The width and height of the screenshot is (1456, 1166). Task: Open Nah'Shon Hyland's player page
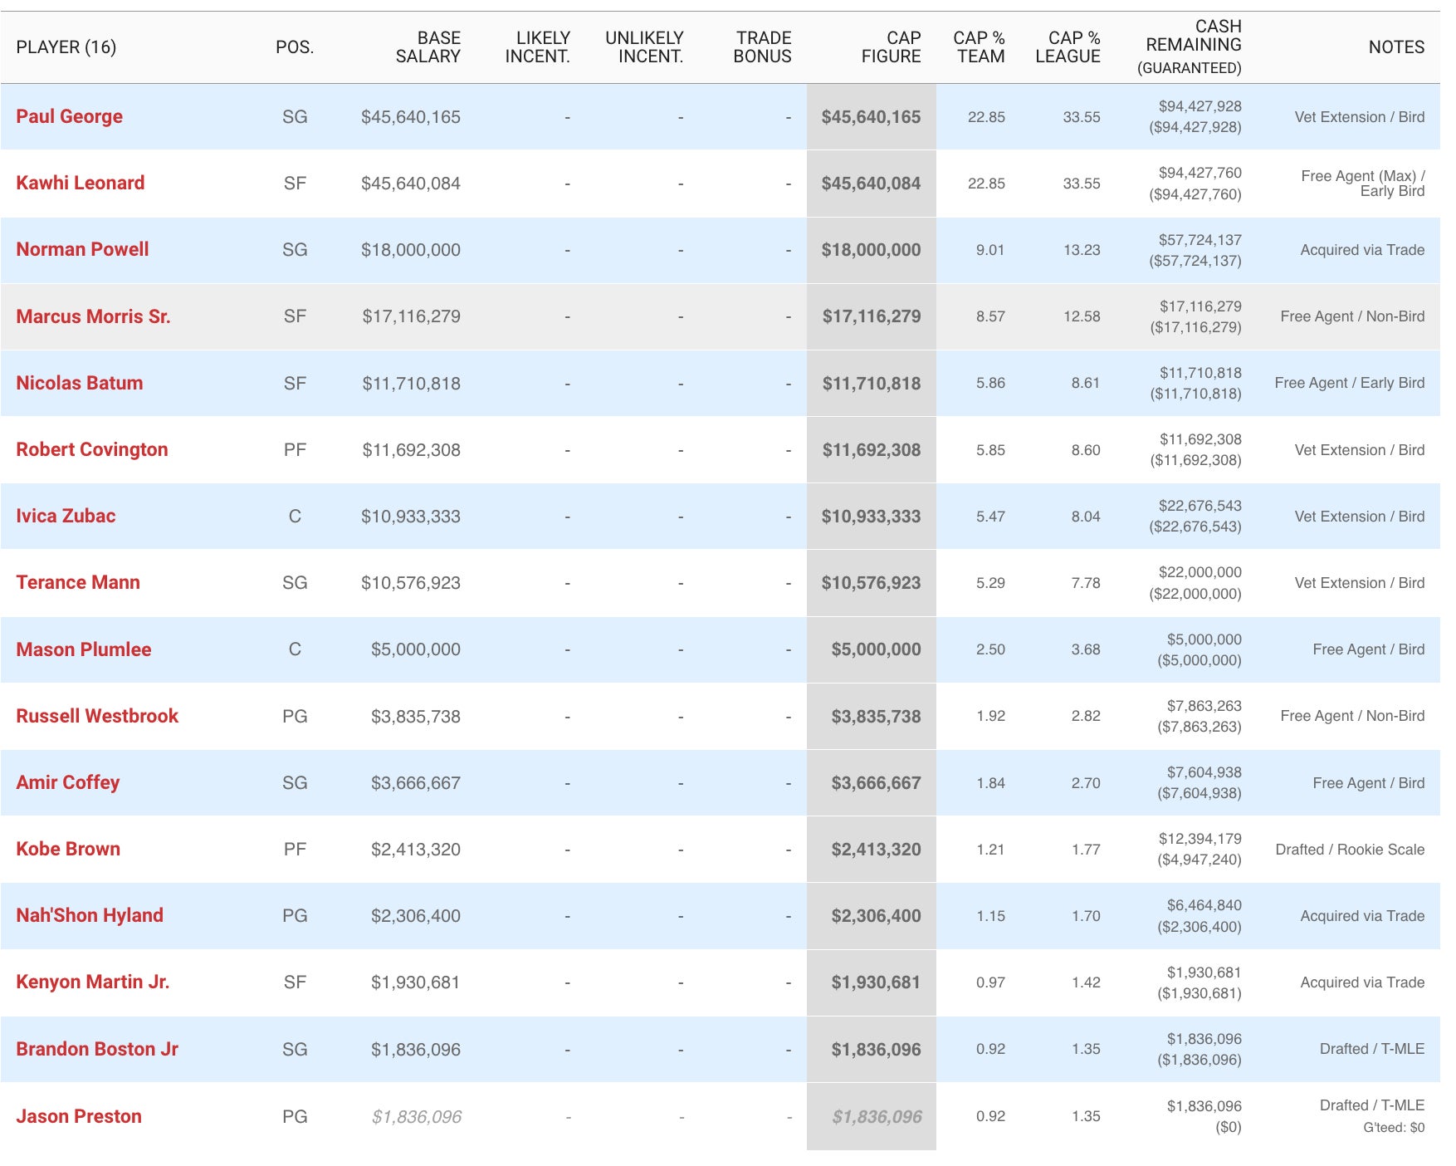(x=90, y=915)
